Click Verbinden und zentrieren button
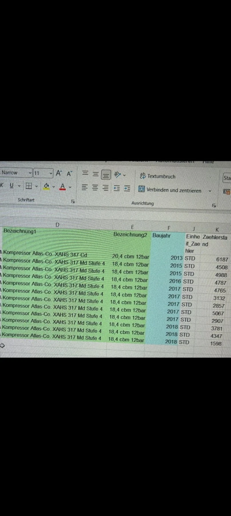The height and width of the screenshot is (516, 231). 170,190
